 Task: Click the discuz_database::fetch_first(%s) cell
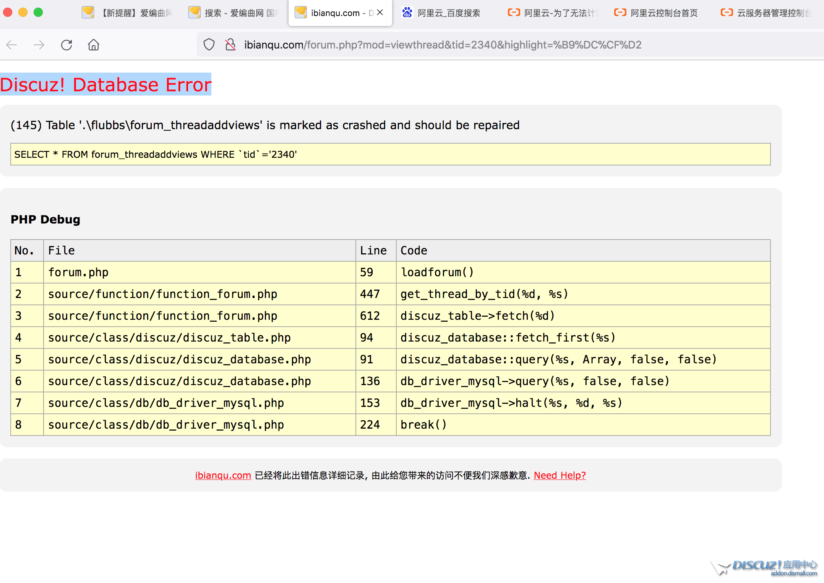583,338
